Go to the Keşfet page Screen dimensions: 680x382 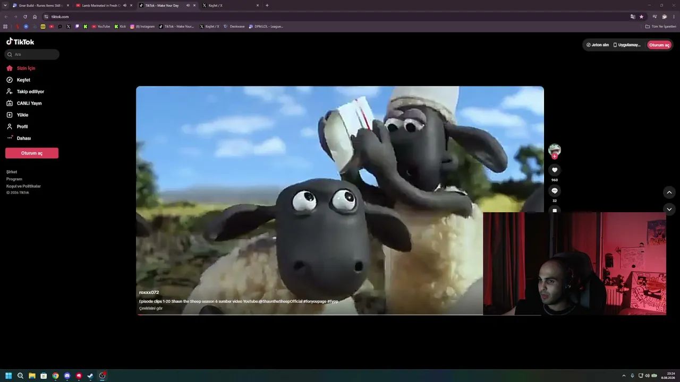pos(18,80)
